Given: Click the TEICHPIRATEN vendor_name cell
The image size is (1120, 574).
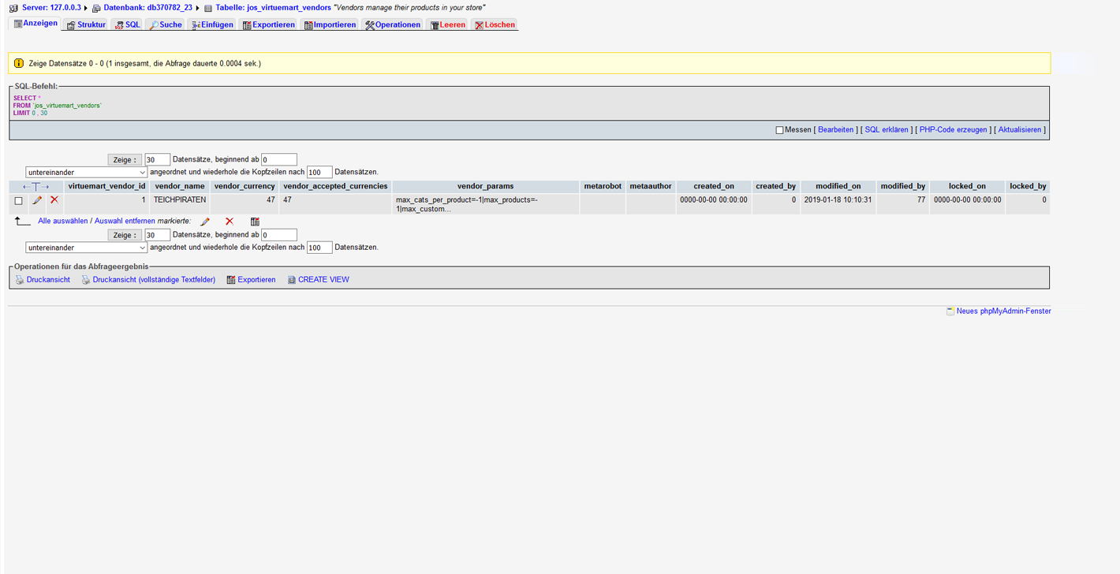Looking at the screenshot, I should tap(180, 204).
